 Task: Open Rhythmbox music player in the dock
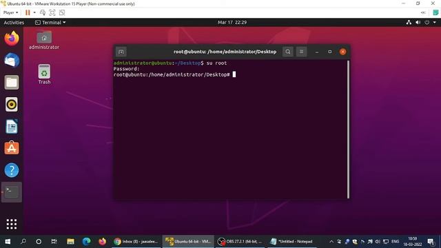[12, 104]
